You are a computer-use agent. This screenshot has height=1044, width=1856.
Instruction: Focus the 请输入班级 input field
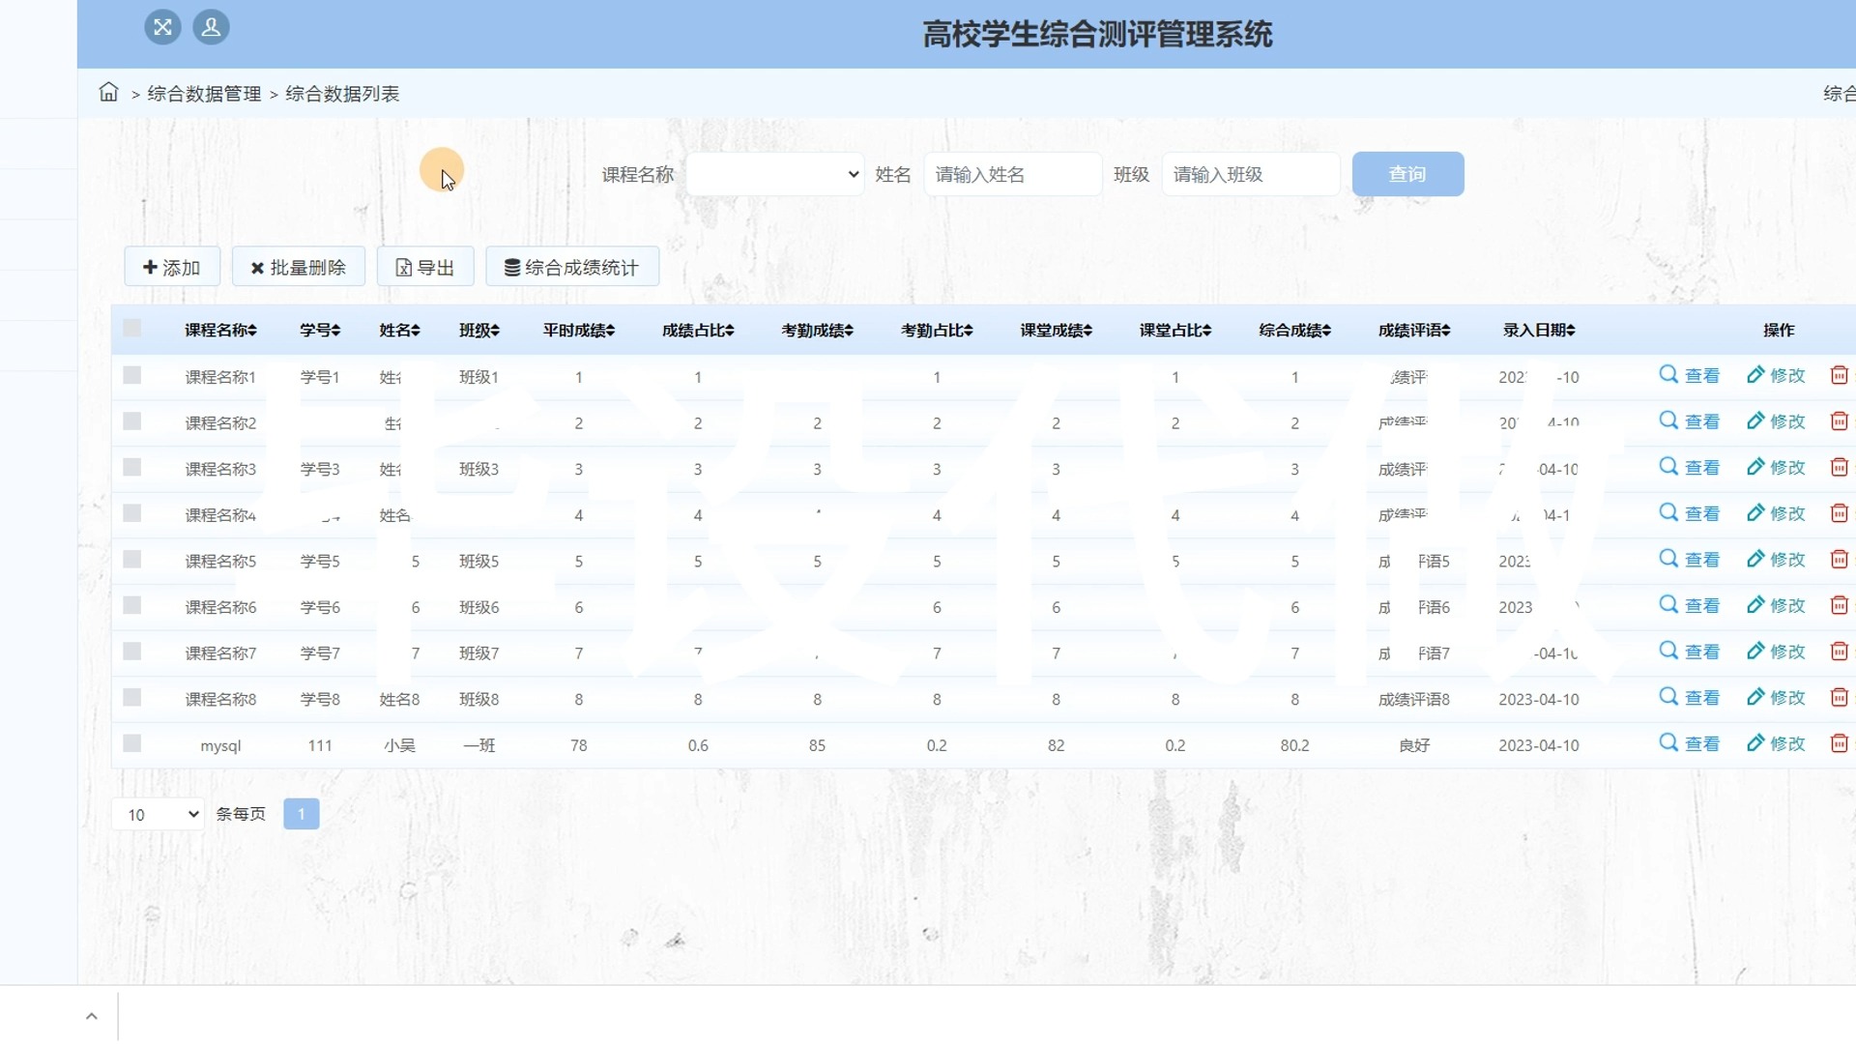point(1251,174)
